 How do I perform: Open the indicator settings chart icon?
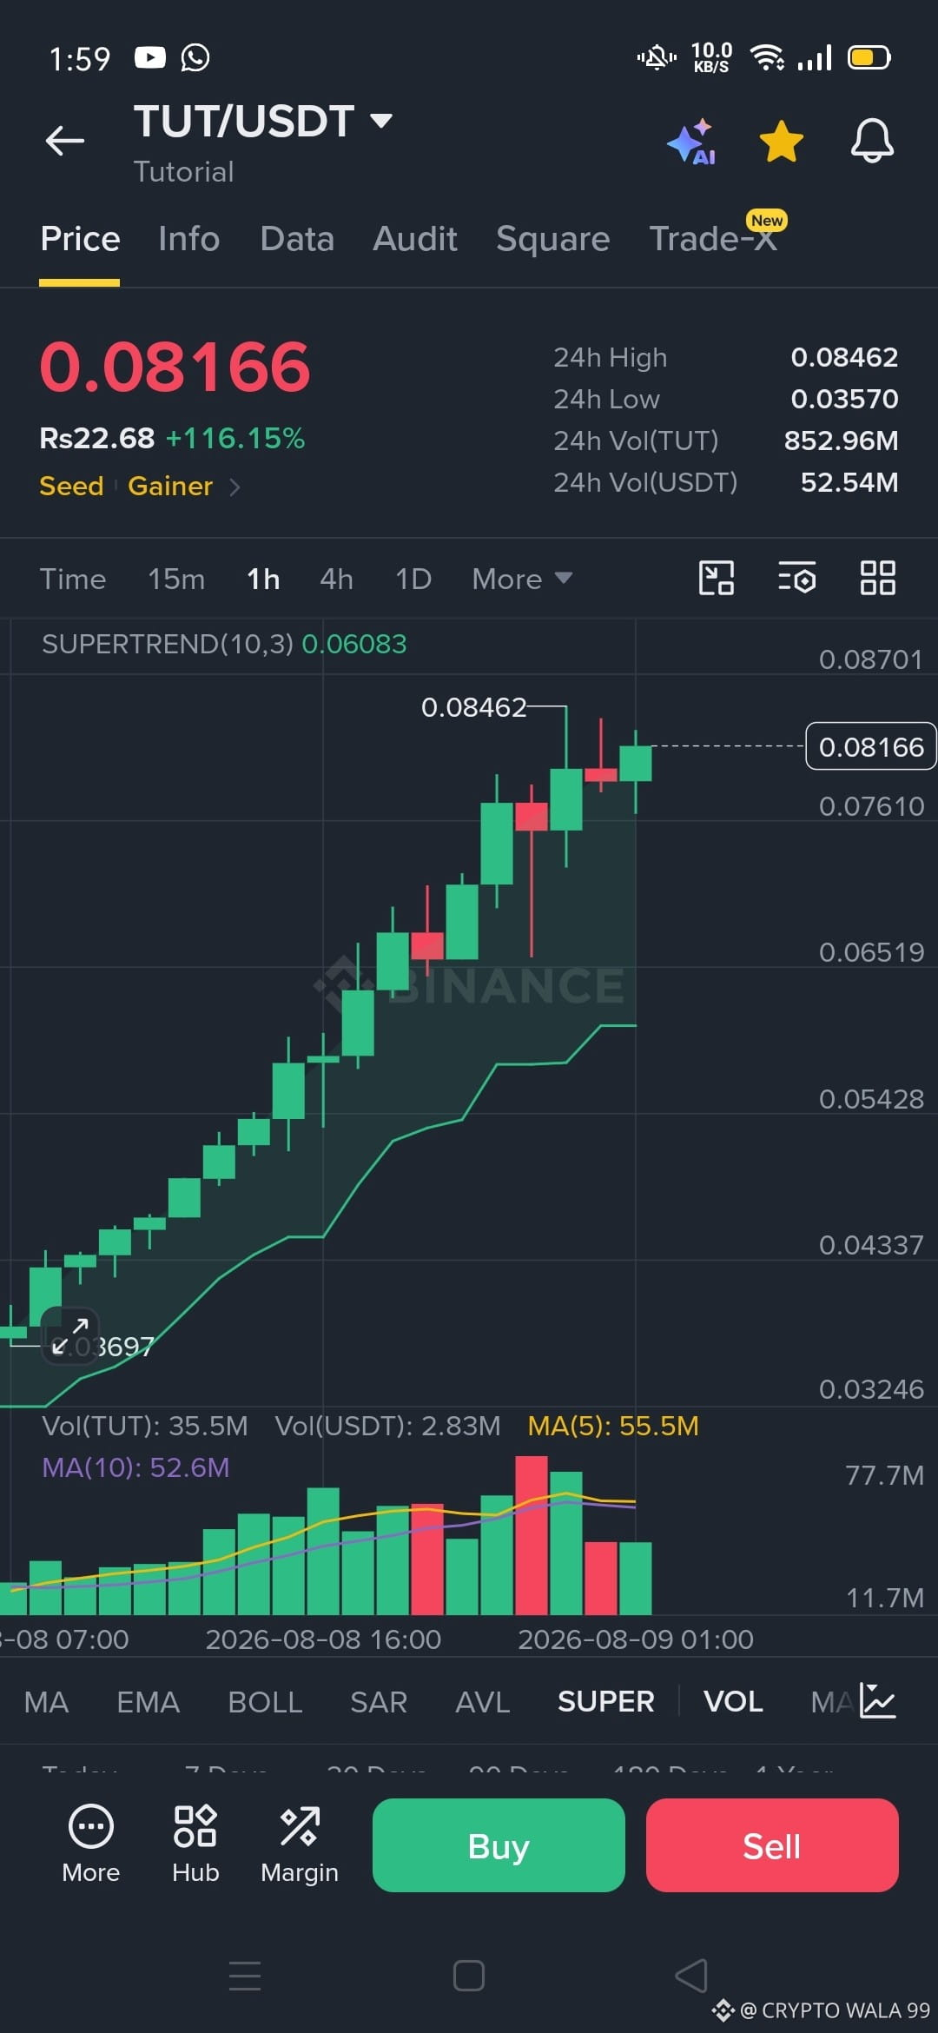click(x=877, y=1700)
